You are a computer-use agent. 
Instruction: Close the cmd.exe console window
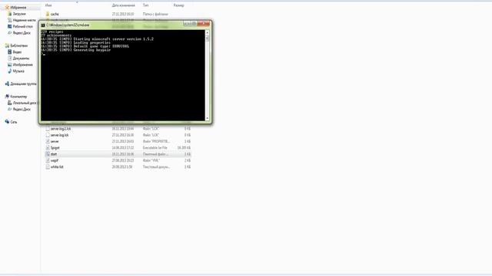(x=203, y=24)
